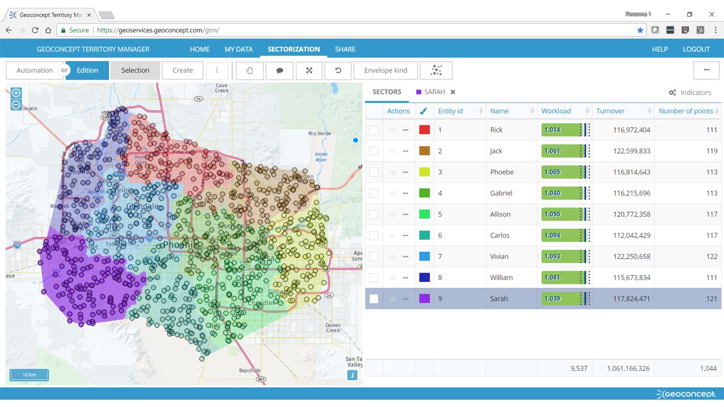Click the locate icon in Allison's row

[393, 214]
